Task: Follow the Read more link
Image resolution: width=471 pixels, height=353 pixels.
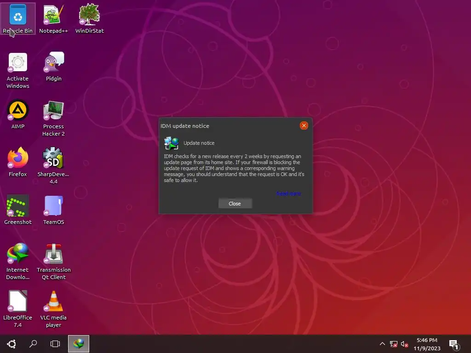Action: (x=288, y=194)
